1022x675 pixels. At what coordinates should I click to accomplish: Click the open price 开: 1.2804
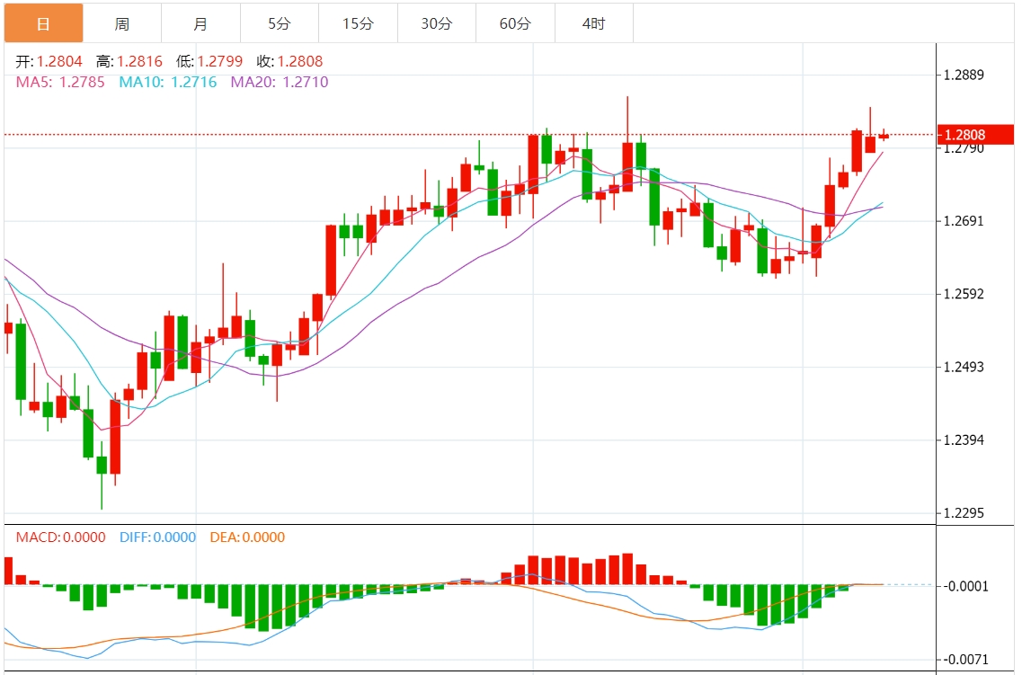click(49, 61)
